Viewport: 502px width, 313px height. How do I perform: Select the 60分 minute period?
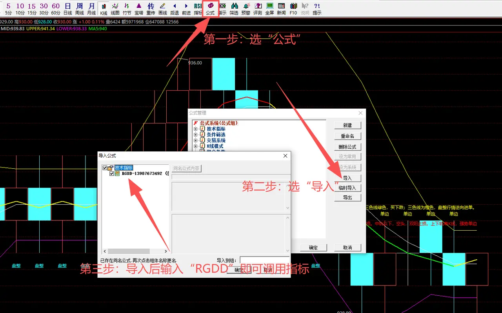(56, 8)
